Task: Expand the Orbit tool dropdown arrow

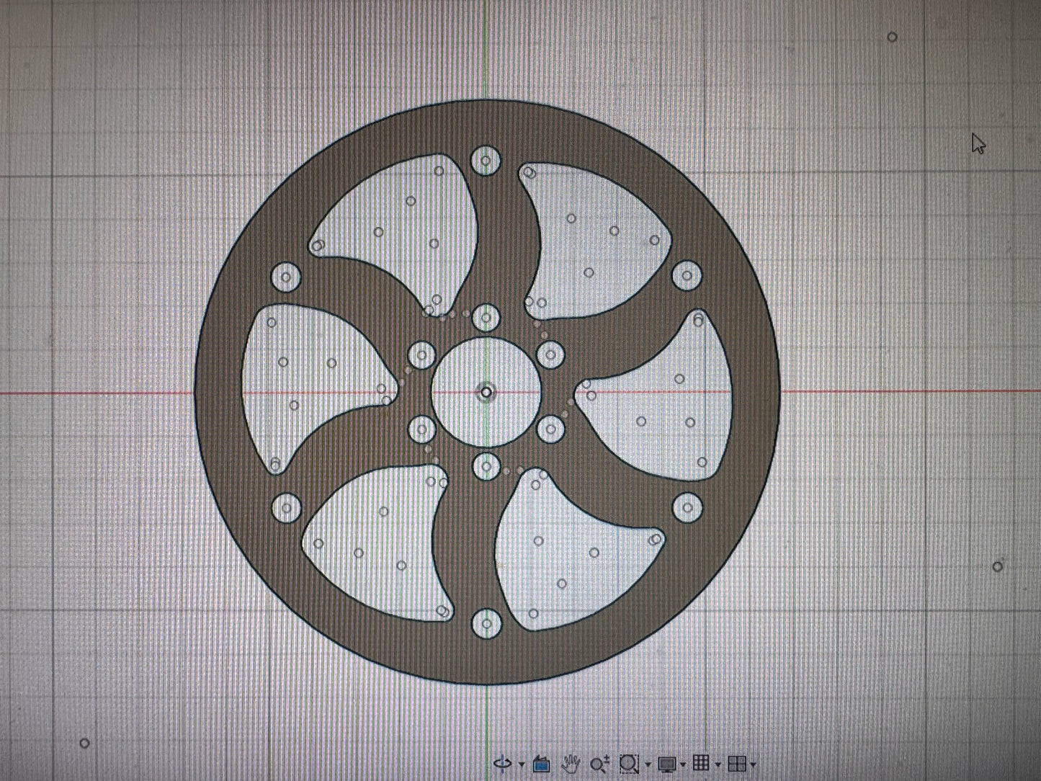Action: pyautogui.click(x=522, y=765)
